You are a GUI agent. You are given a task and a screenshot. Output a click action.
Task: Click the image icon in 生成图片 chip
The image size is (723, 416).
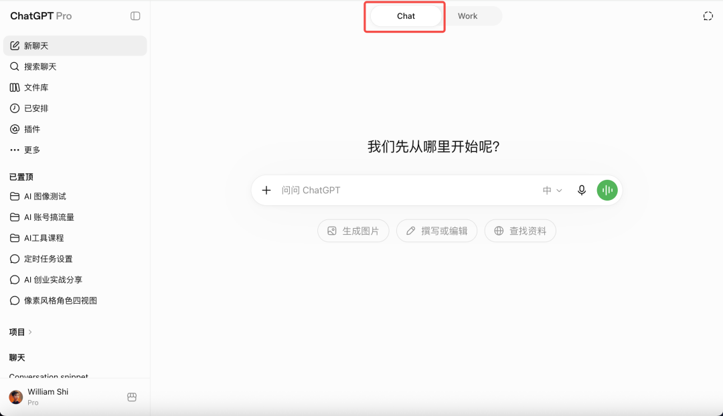pyautogui.click(x=332, y=231)
